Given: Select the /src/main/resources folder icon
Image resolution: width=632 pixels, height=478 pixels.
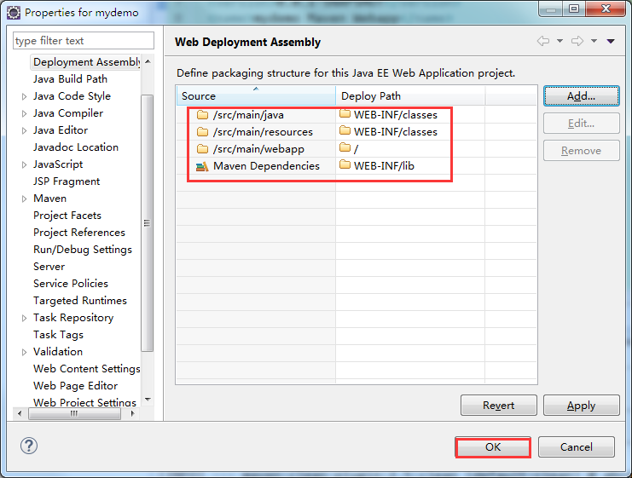Looking at the screenshot, I should point(202,132).
